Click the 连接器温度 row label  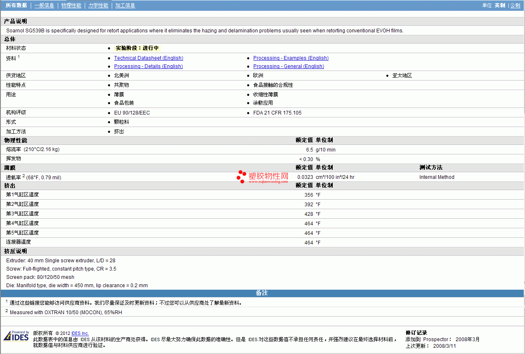[19, 242]
